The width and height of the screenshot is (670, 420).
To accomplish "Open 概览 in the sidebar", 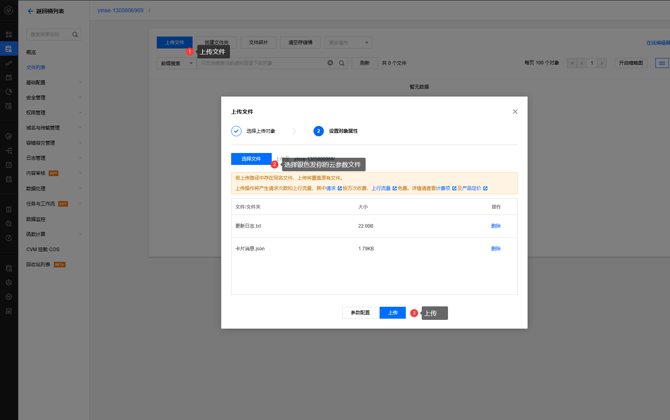I will coord(31,52).
